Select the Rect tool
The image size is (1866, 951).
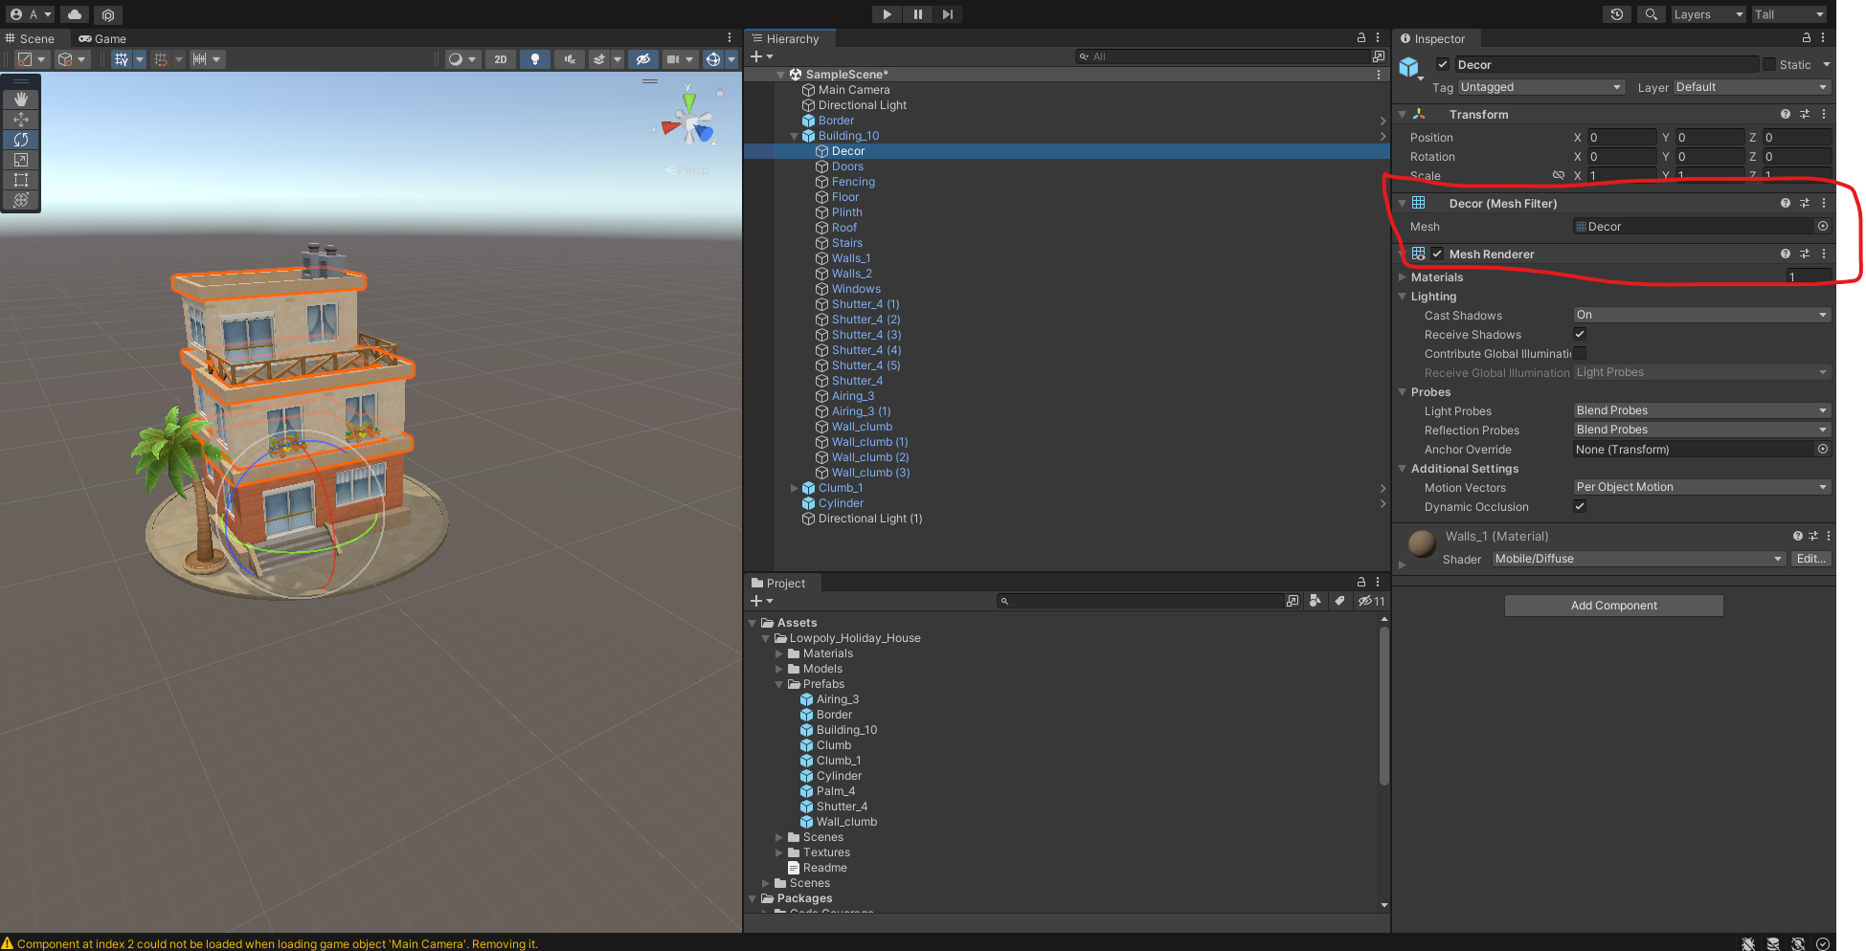[21, 180]
